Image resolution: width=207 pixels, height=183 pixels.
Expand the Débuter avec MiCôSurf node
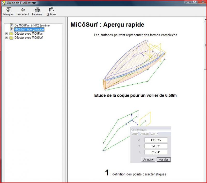tap(6, 38)
